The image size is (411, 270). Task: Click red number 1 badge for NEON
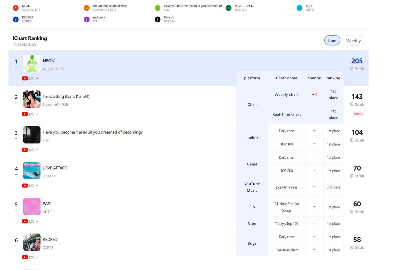click(x=16, y=8)
